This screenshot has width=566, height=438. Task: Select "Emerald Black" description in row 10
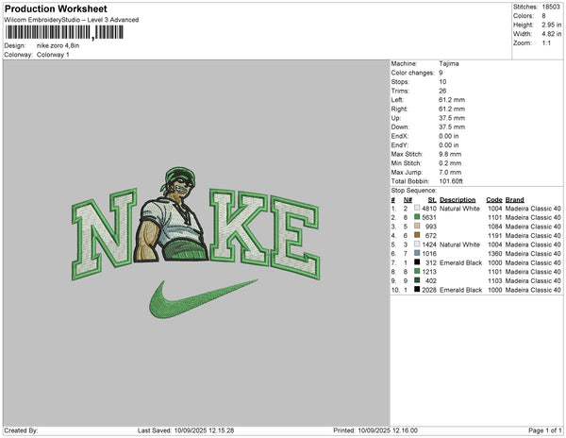point(460,290)
